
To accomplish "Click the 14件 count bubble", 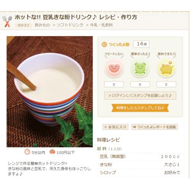I will [x=141, y=44].
